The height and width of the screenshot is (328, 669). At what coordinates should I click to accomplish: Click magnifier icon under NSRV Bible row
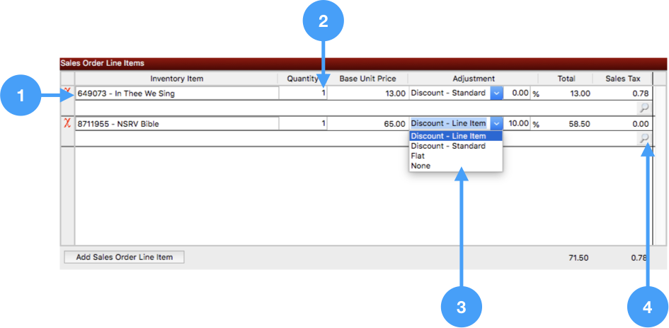click(644, 139)
